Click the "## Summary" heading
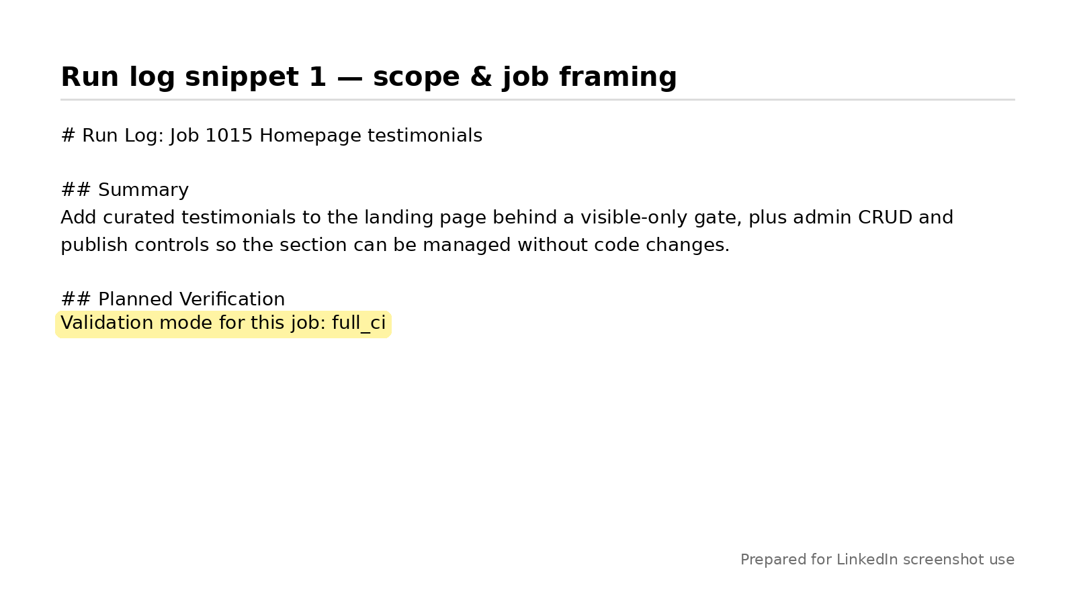Viewport: 1075px width, 604px height. [x=125, y=191]
